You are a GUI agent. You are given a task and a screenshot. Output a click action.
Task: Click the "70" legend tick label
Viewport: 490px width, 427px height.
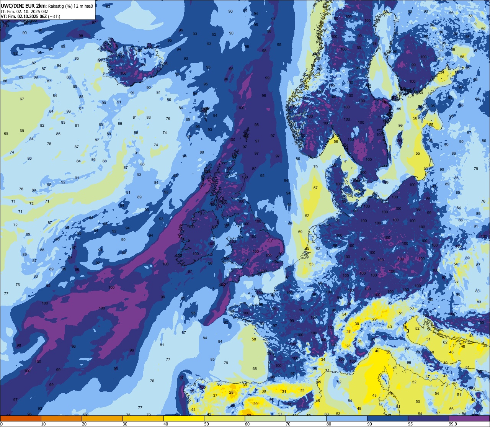(288, 424)
